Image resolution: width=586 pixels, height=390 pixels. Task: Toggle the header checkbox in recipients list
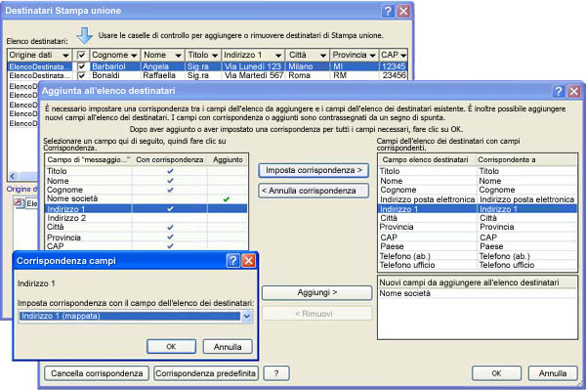click(x=81, y=55)
